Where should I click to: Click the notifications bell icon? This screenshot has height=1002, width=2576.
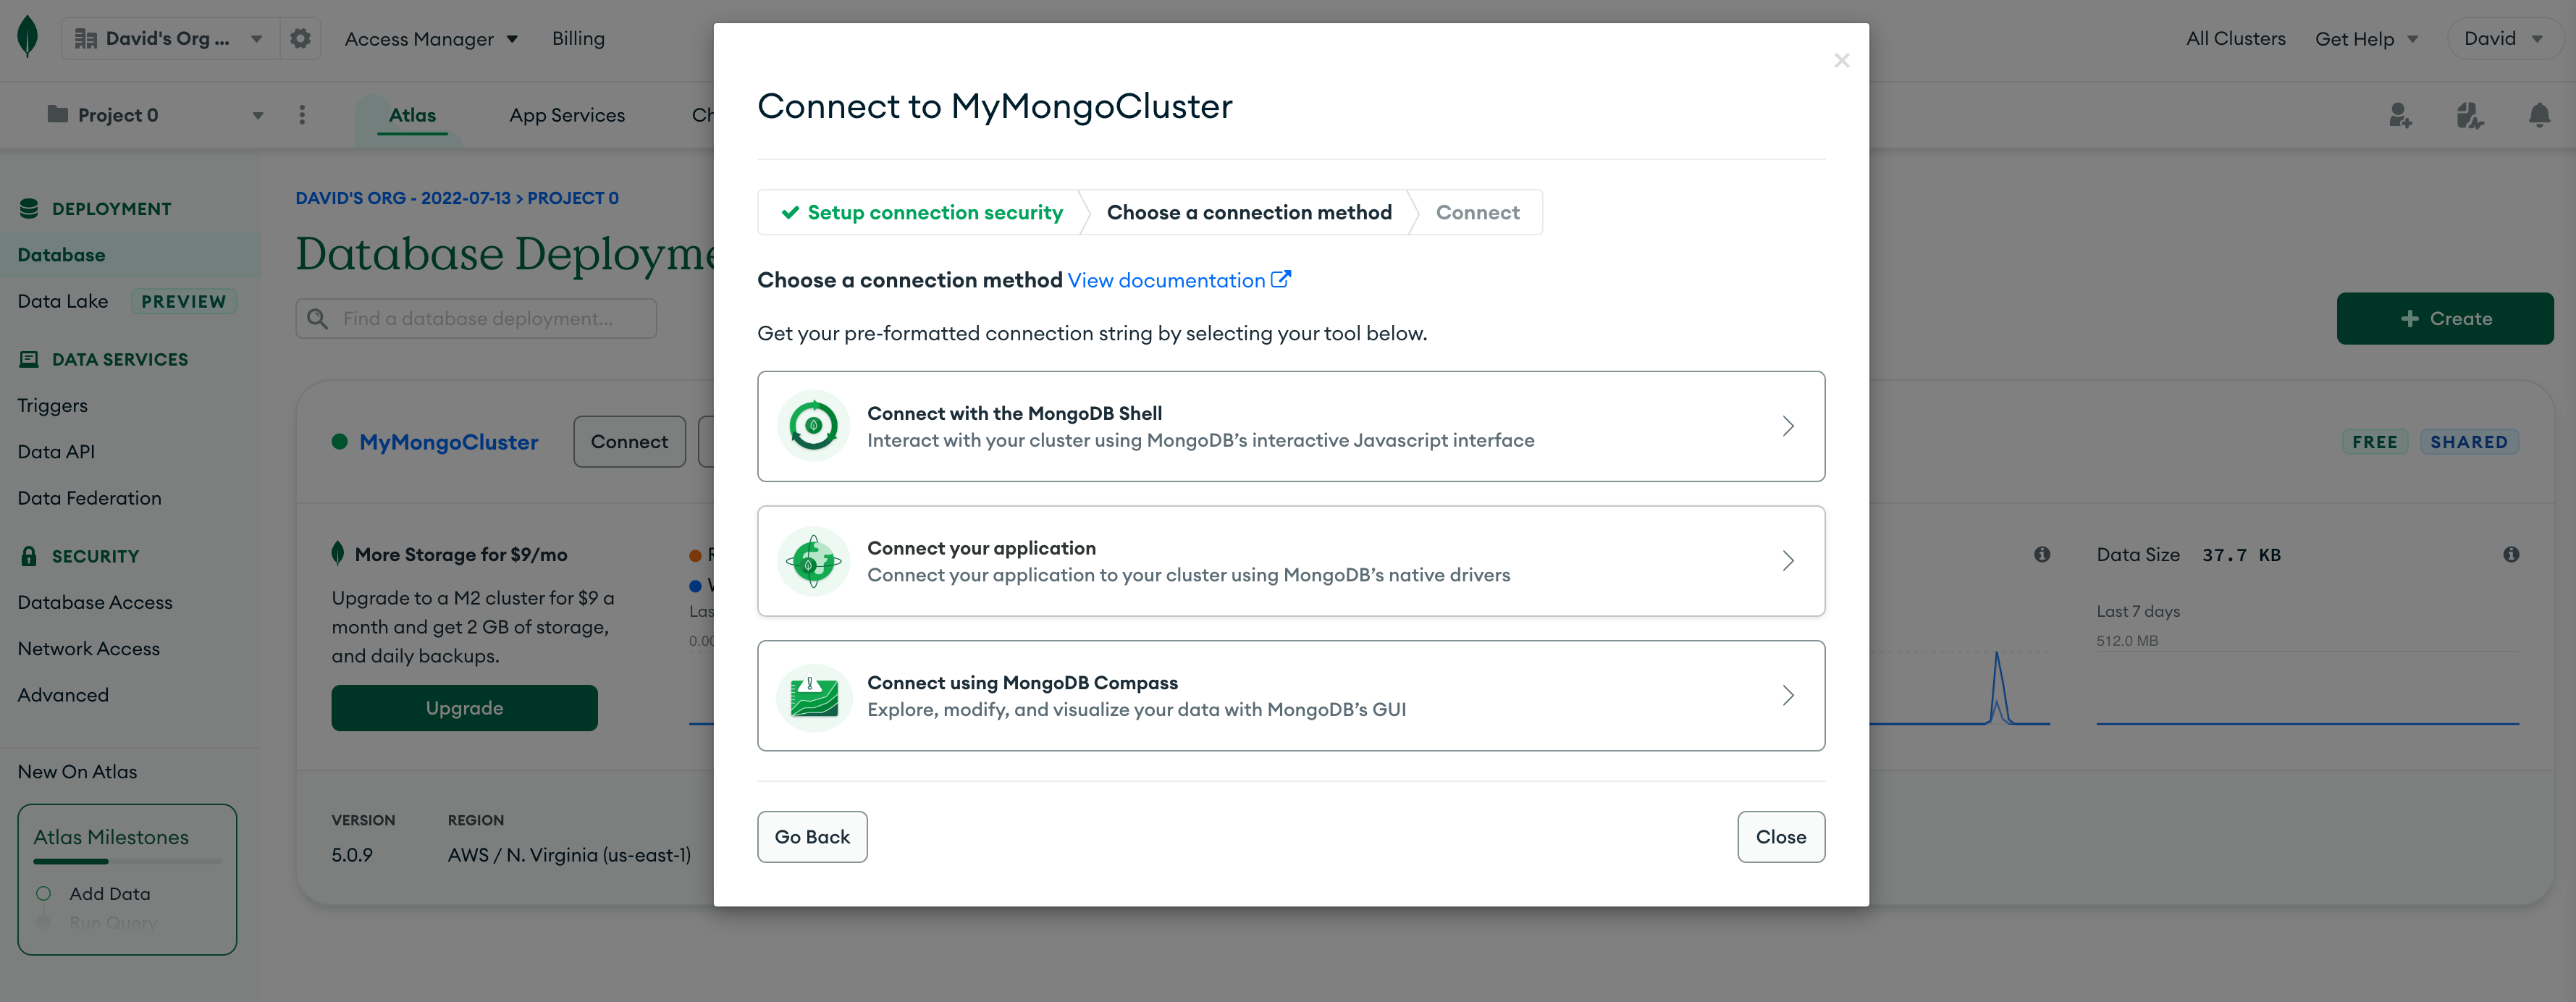coord(2538,115)
